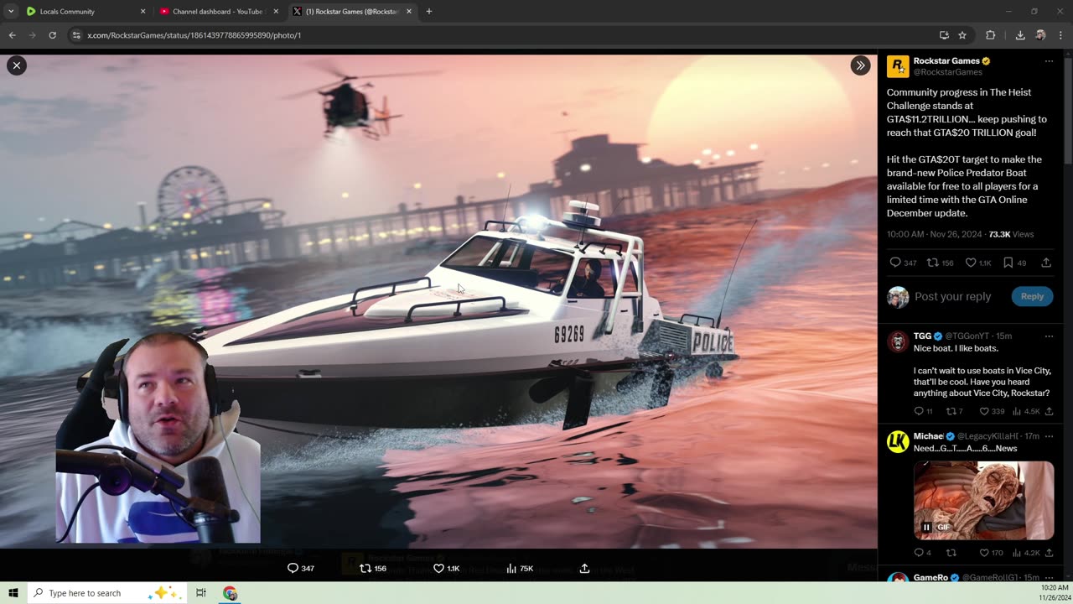This screenshot has height=604, width=1073.
Task: Collapse the side panel with double-chevron button
Action: (860, 65)
